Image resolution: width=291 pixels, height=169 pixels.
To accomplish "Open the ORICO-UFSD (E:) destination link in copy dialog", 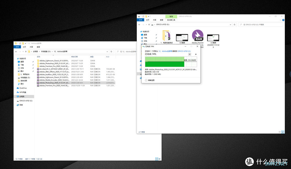I will tap(184, 51).
